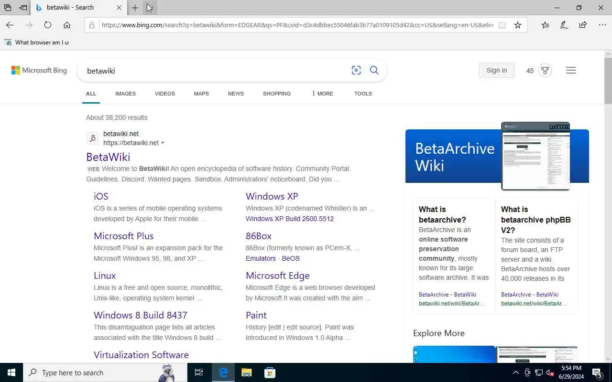Open Microsoft Store from the taskbar

[x=270, y=372]
